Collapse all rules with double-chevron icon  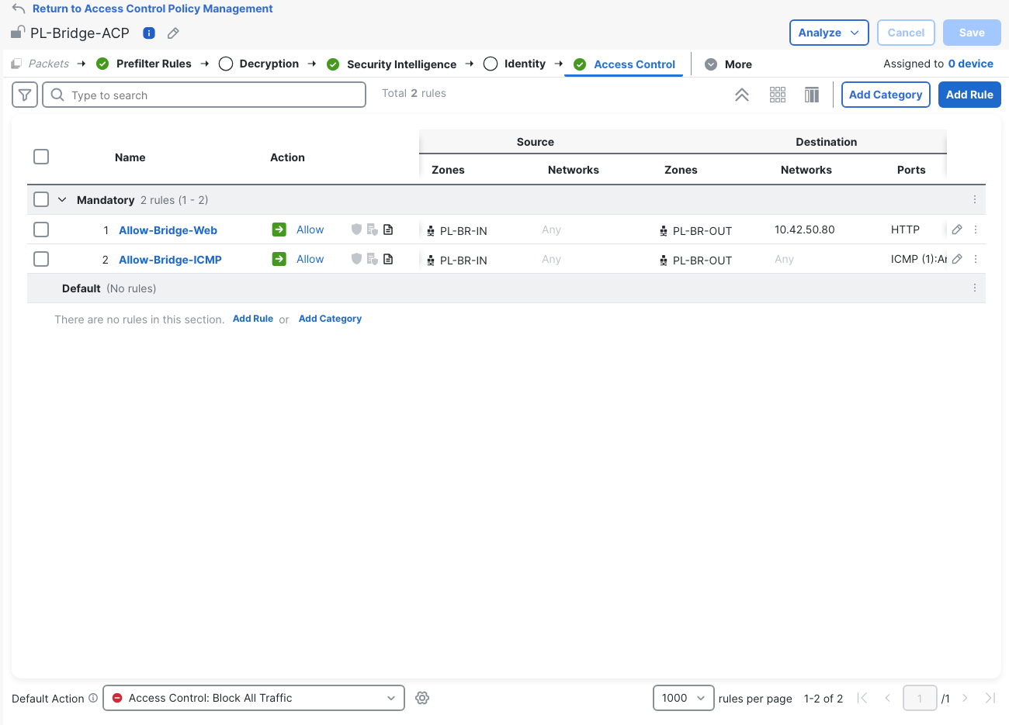(742, 95)
